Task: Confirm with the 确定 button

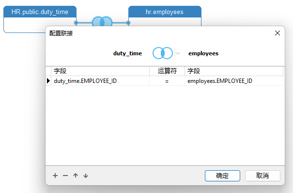Action: coord(222,176)
